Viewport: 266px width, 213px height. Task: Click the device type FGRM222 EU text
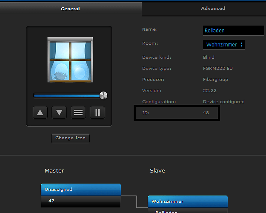click(x=218, y=69)
